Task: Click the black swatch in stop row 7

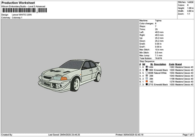Action: (x=147, y=84)
